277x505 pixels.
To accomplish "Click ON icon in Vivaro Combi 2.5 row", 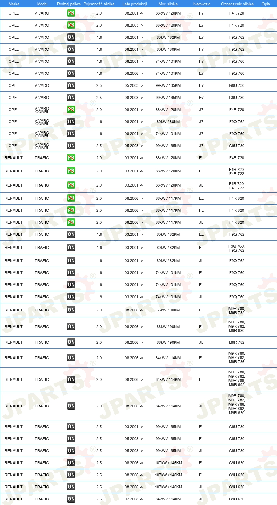I will [x=71, y=146].
